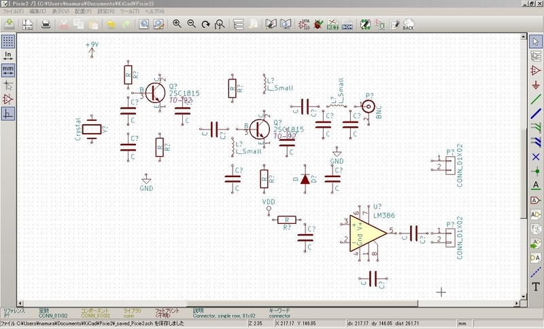Screen dimensions: 544x329
Task: Open the ツール(T) menu
Action: tap(129, 12)
